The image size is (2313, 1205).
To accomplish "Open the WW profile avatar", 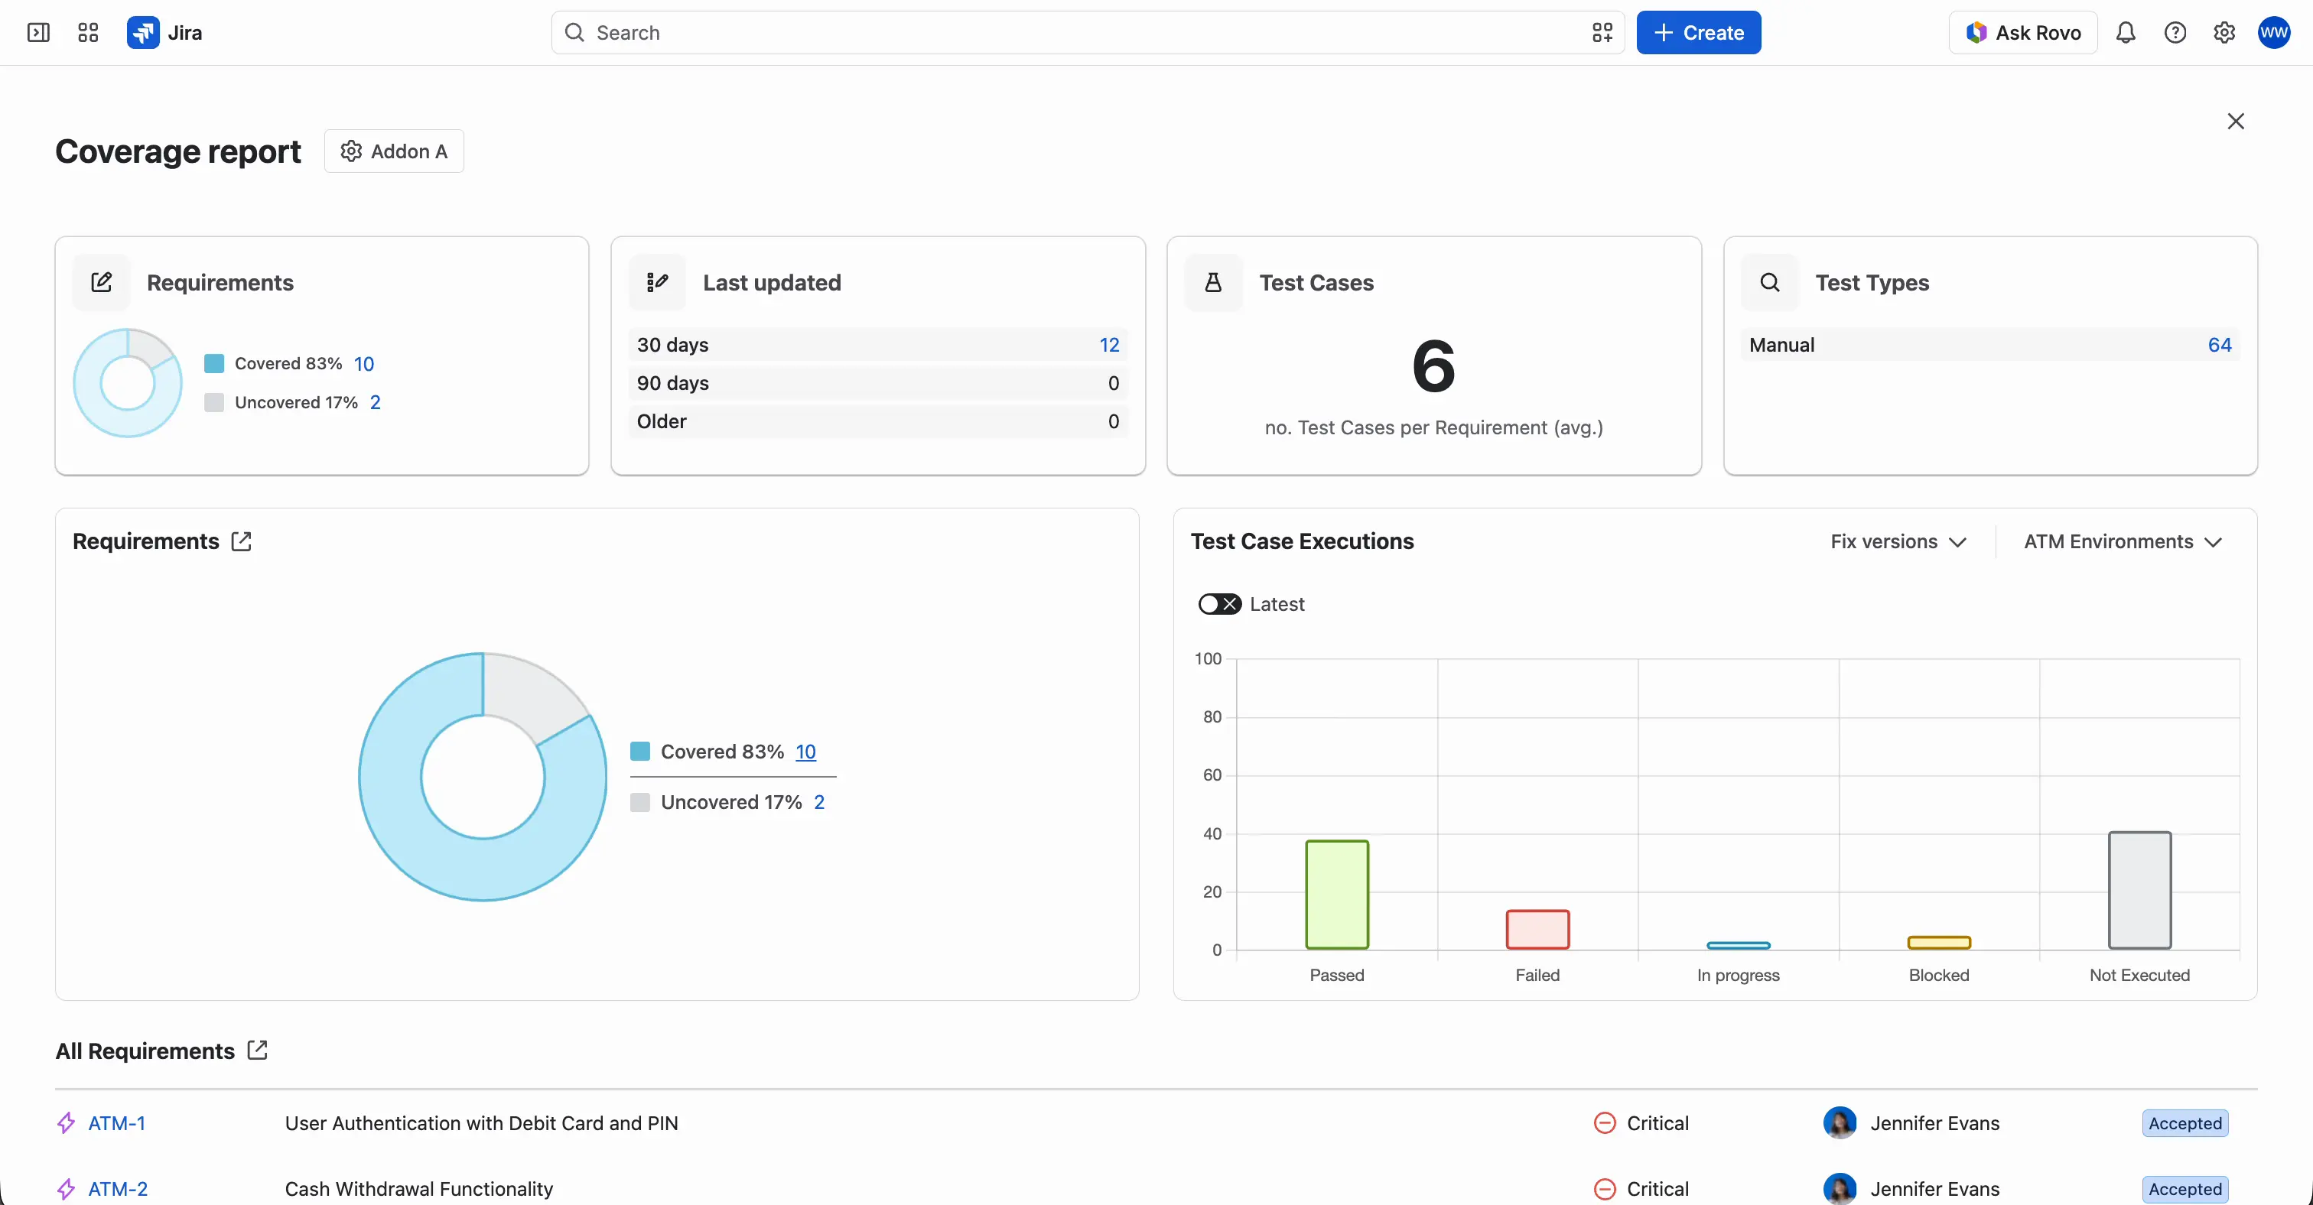I will coord(2275,33).
